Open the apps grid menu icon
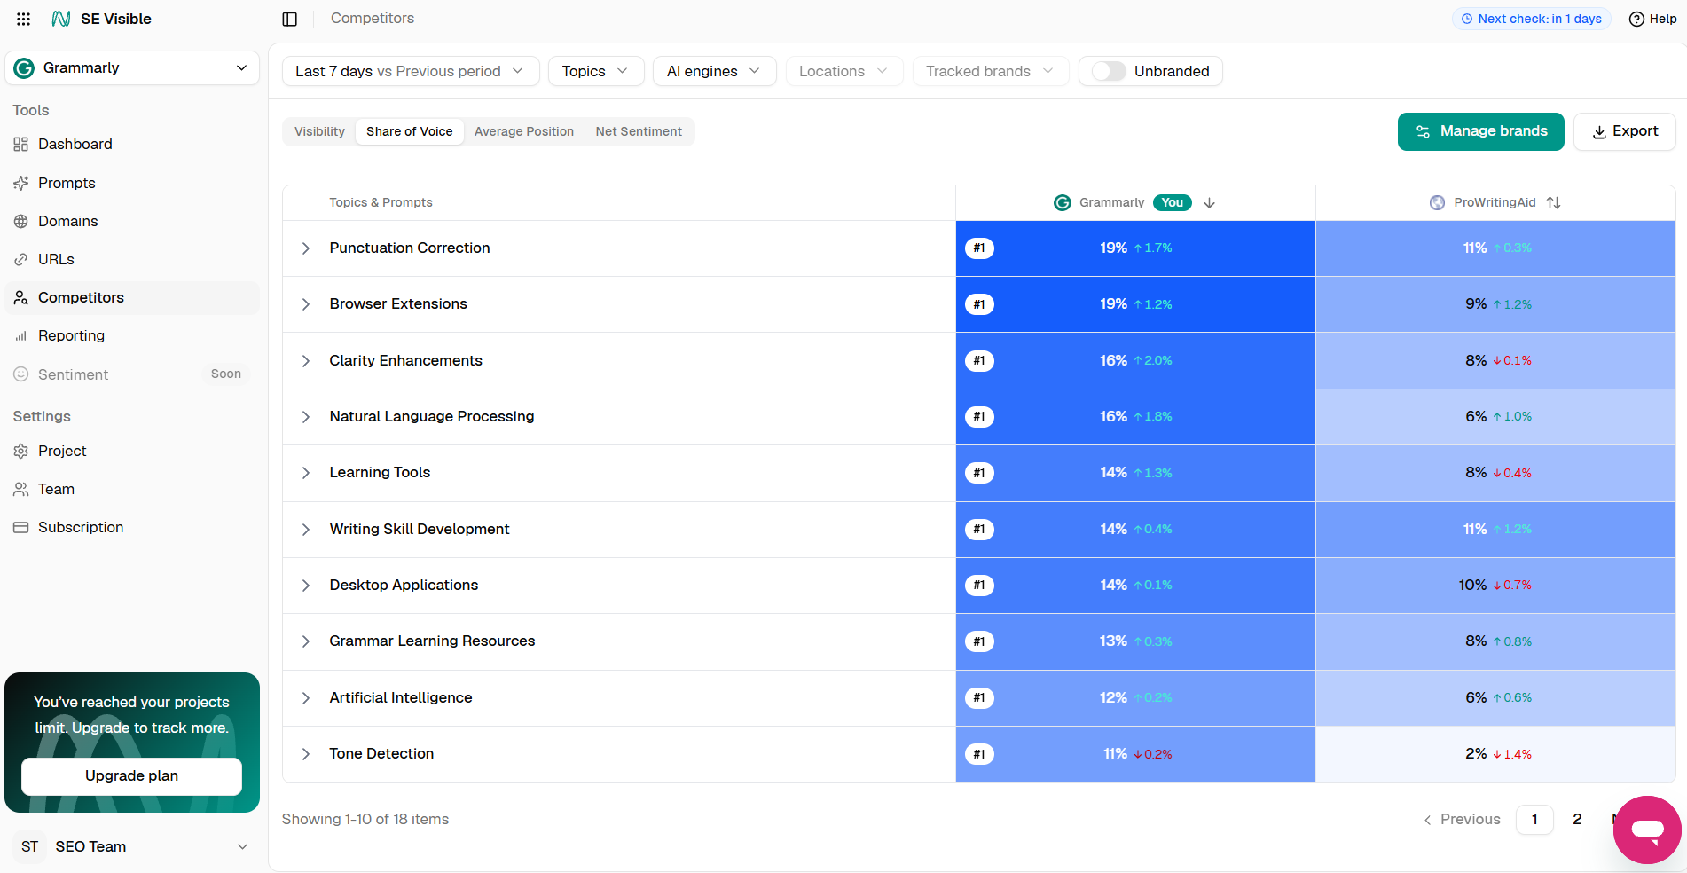The width and height of the screenshot is (1687, 873). [24, 19]
